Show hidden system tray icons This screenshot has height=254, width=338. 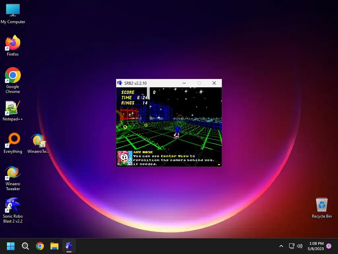[x=281, y=246]
